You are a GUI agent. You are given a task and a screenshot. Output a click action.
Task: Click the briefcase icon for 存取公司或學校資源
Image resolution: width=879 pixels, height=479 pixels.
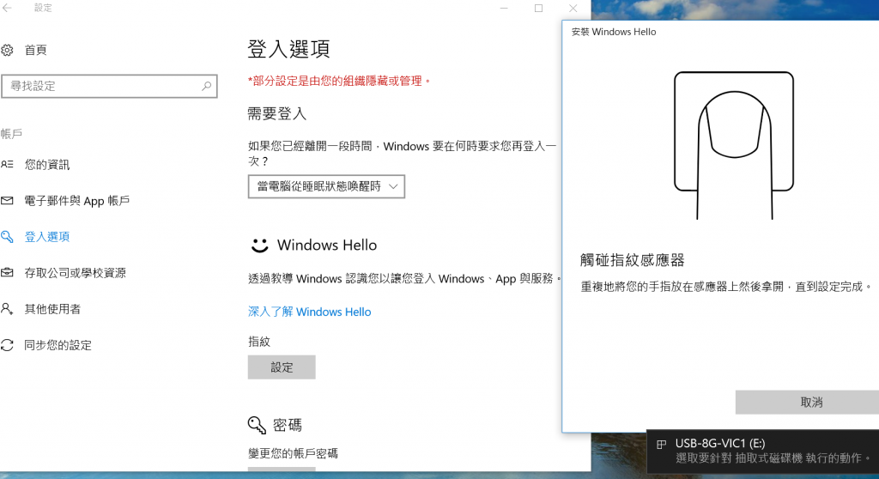coord(7,273)
